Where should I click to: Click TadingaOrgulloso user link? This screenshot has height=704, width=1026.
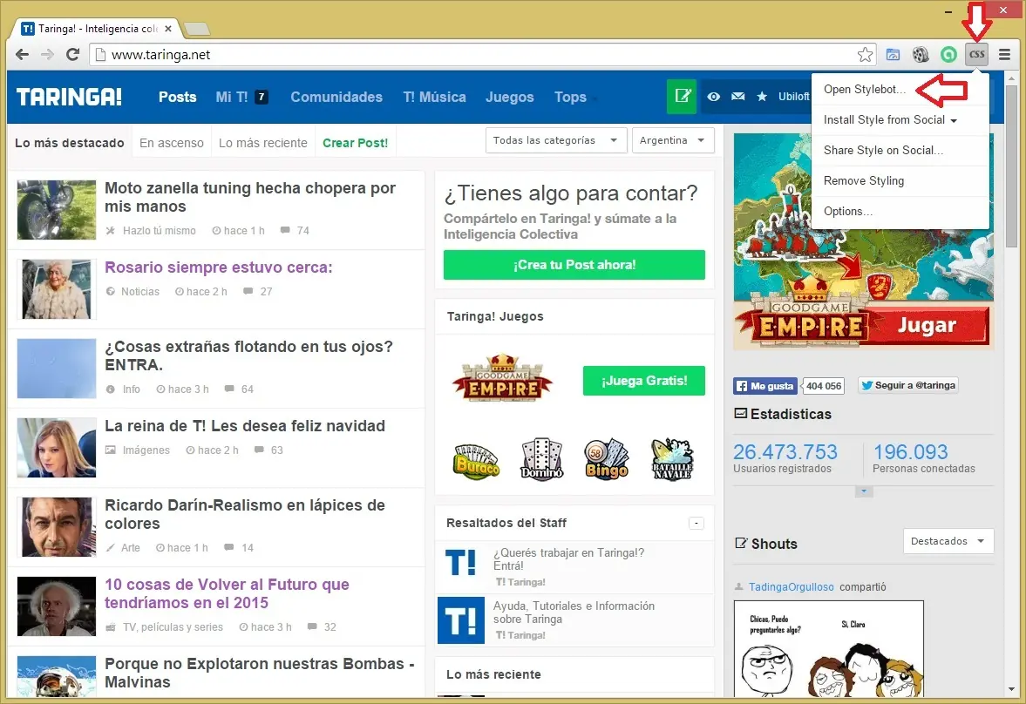(x=792, y=587)
